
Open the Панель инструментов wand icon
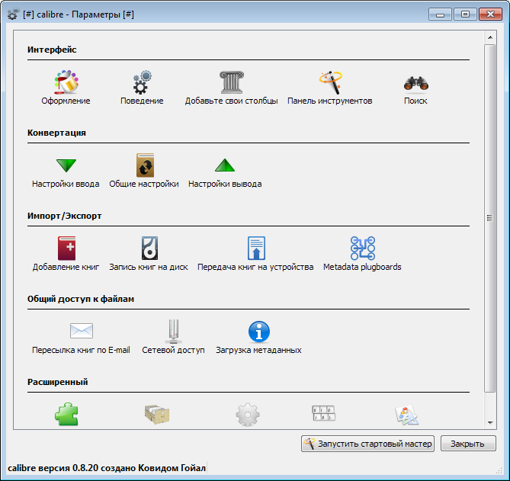(330, 82)
